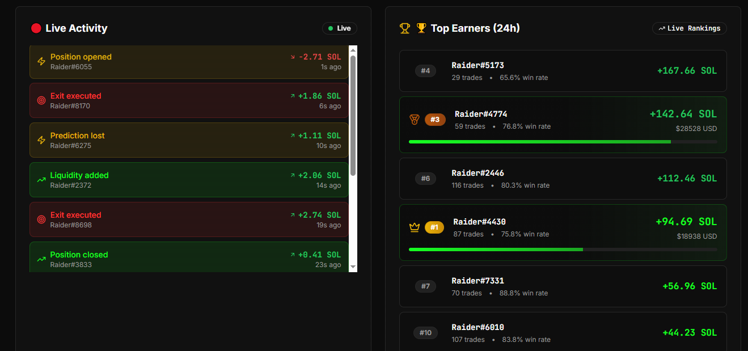Select the chart icon on Position closed entry
Screen dimensions: 748x351
point(40,259)
